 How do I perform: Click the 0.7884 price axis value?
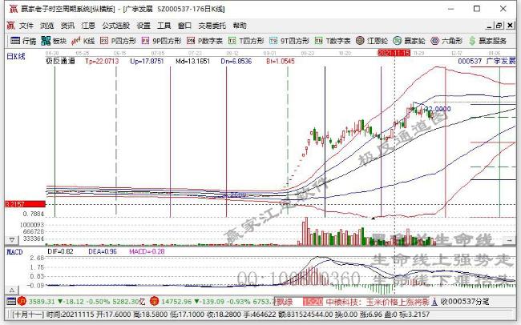(33, 214)
